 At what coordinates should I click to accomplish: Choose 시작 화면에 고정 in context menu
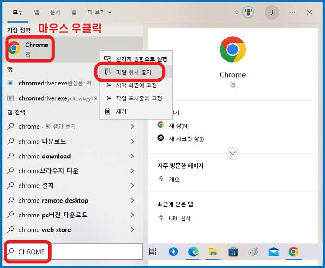136,85
